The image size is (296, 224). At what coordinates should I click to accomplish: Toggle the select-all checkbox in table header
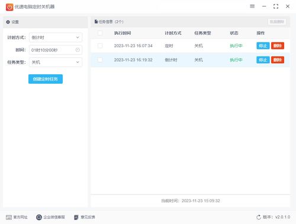100,33
